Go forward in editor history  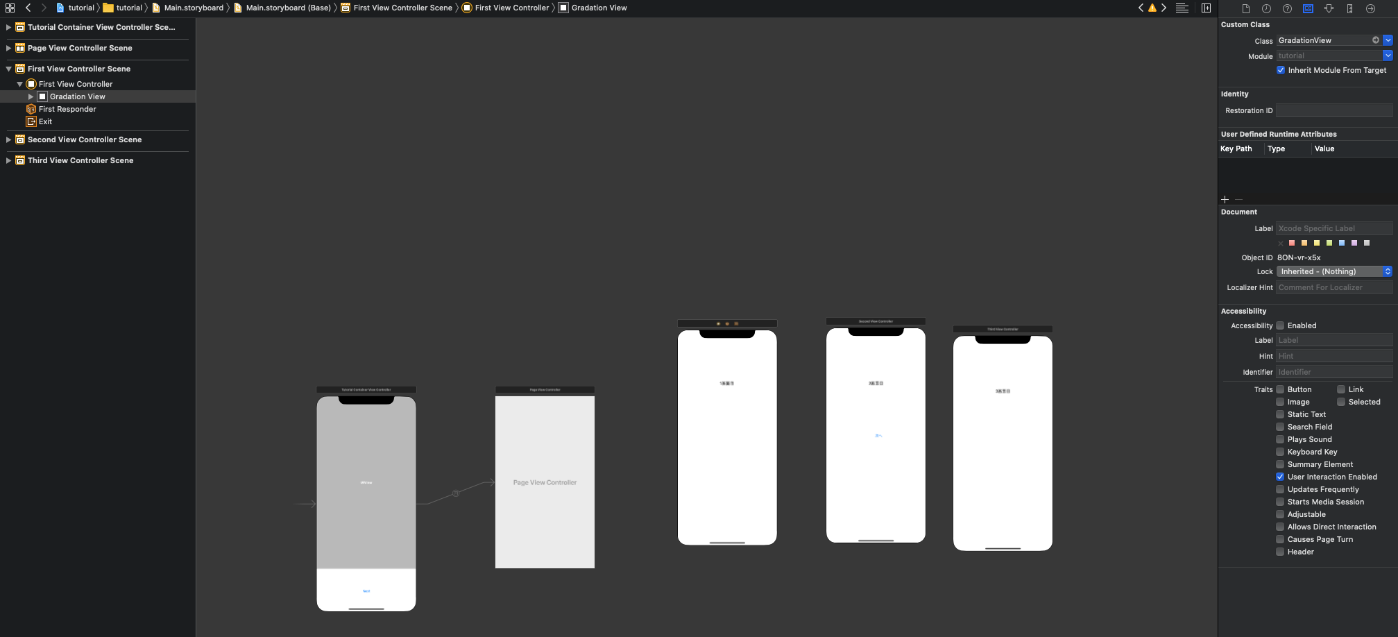point(44,8)
